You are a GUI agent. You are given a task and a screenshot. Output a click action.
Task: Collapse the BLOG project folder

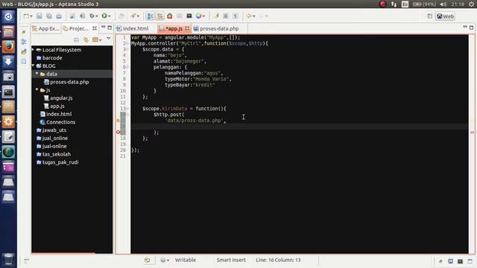33,66
